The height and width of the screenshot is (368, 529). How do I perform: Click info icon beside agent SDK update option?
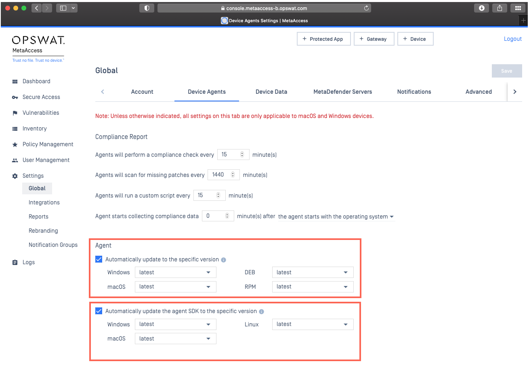point(261,311)
